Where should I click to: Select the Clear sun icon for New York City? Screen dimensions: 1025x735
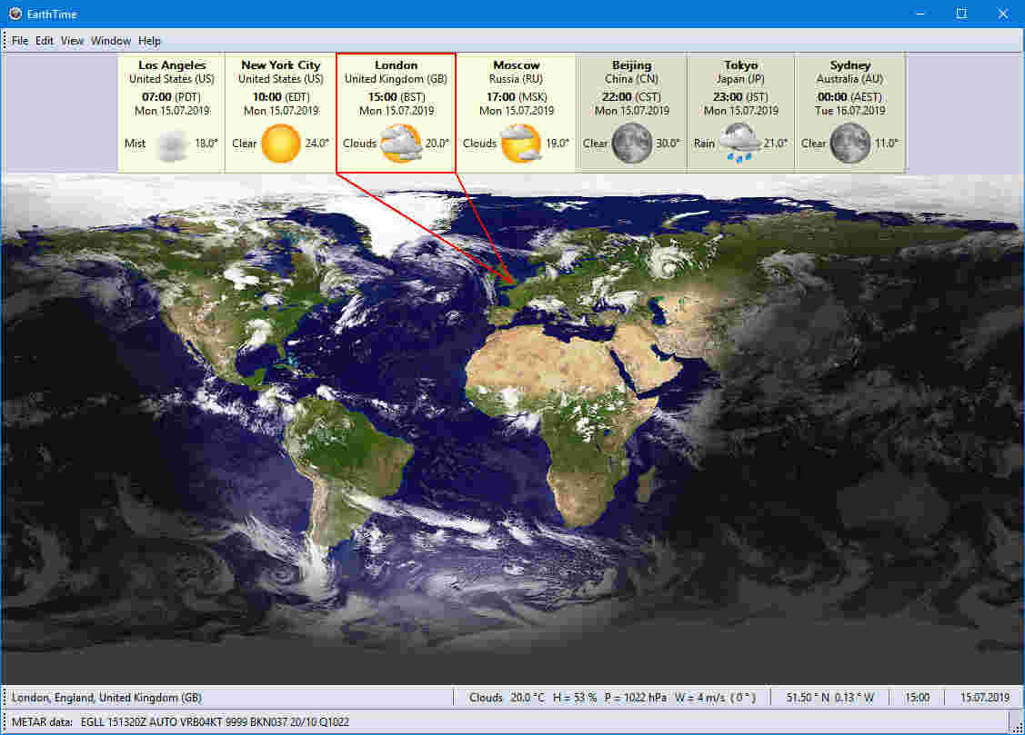(279, 144)
